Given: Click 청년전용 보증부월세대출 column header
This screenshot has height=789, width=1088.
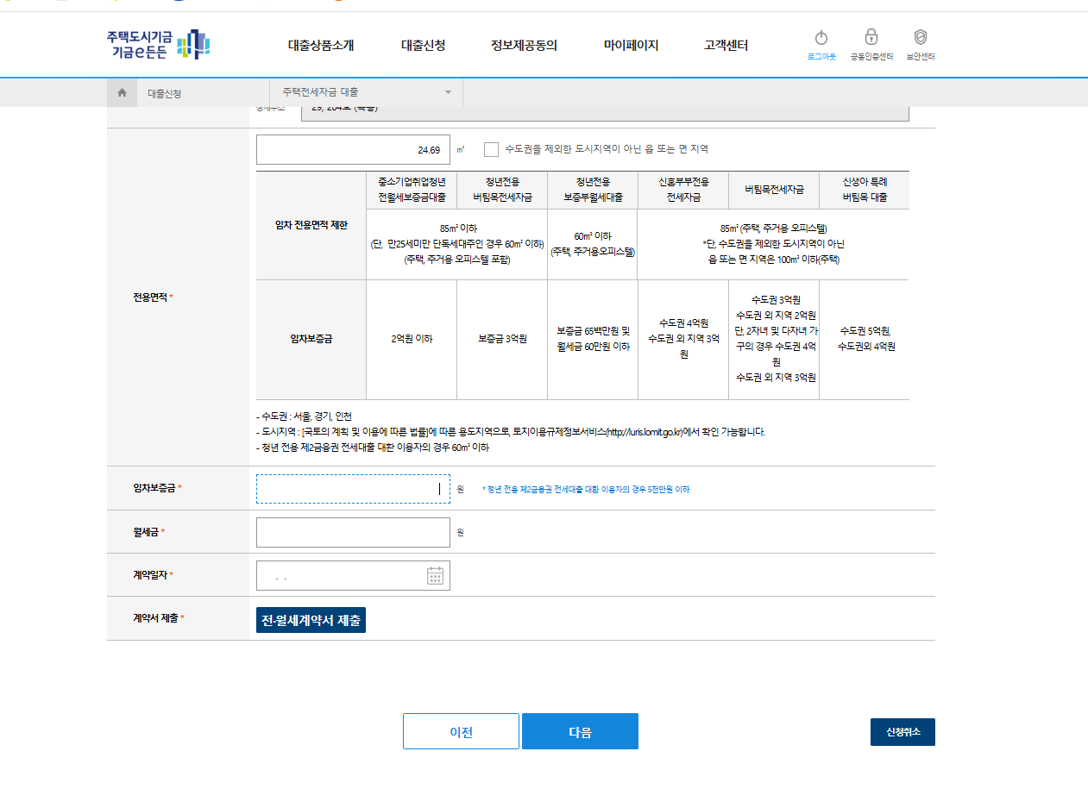Looking at the screenshot, I should tap(593, 190).
